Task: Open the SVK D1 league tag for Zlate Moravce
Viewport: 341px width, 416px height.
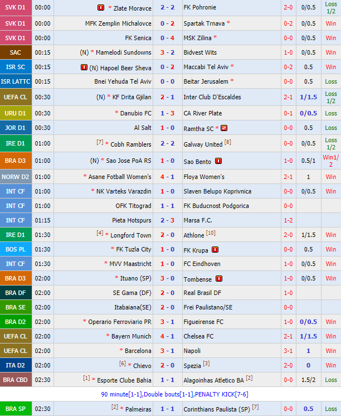Action: pos(16,8)
